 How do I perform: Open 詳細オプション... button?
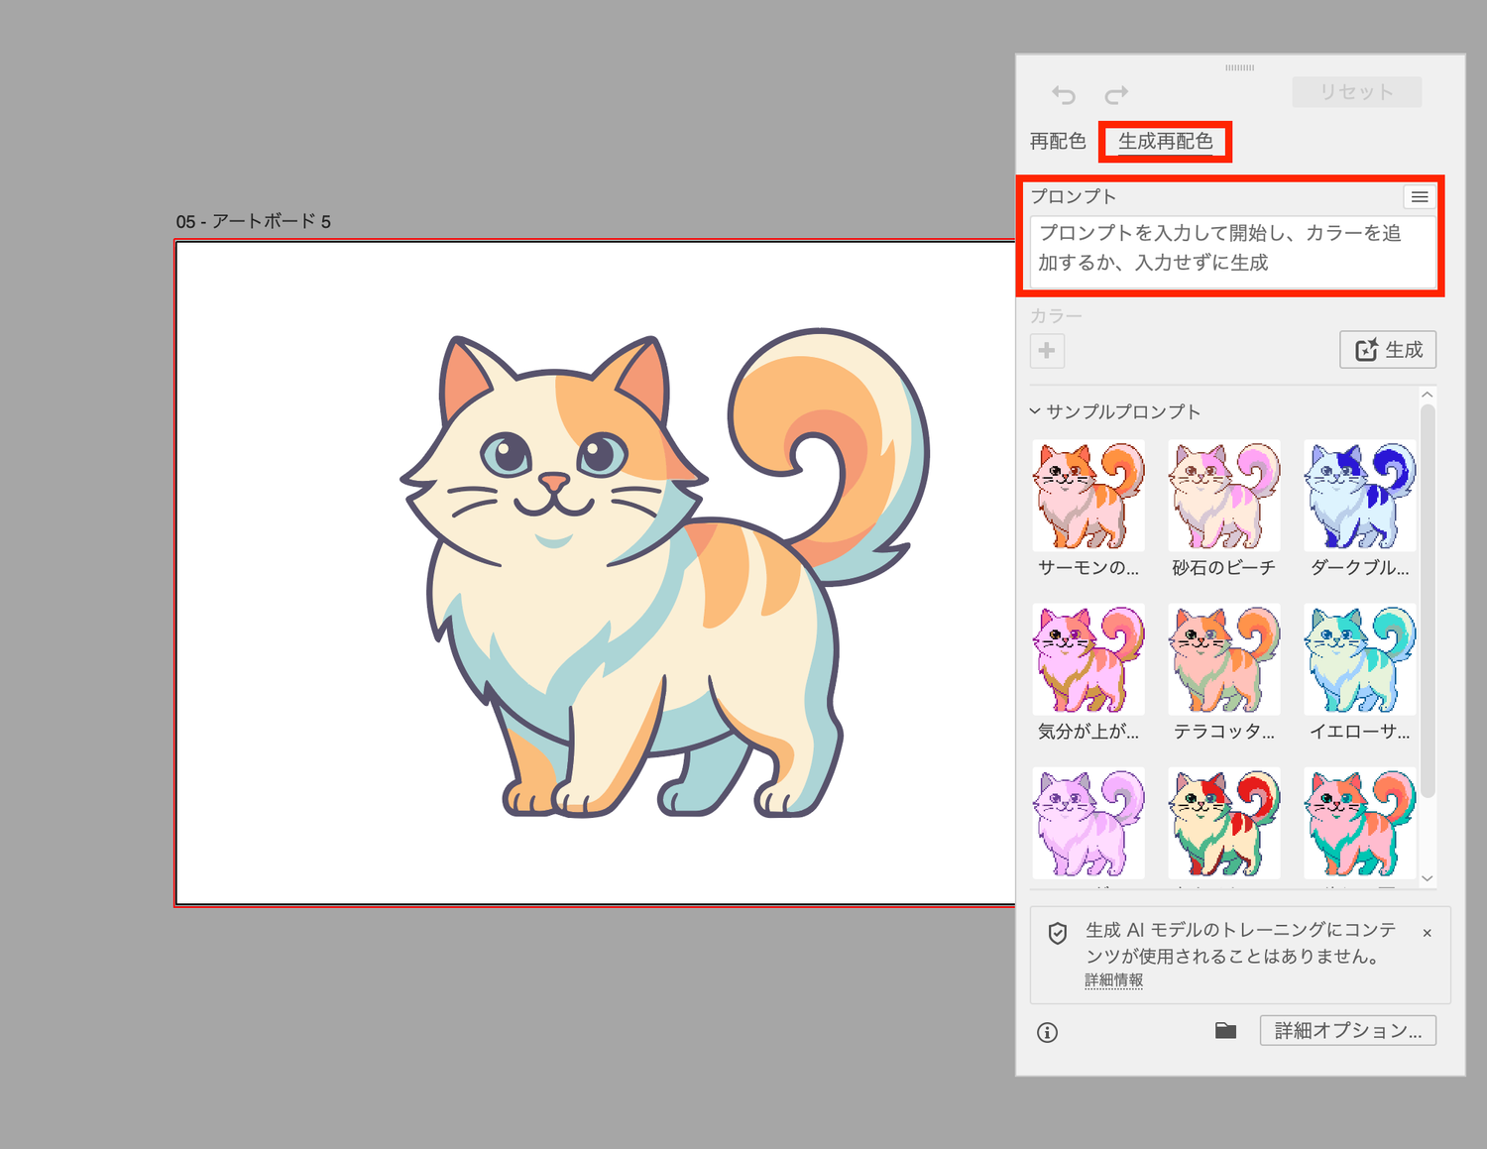coord(1348,1031)
